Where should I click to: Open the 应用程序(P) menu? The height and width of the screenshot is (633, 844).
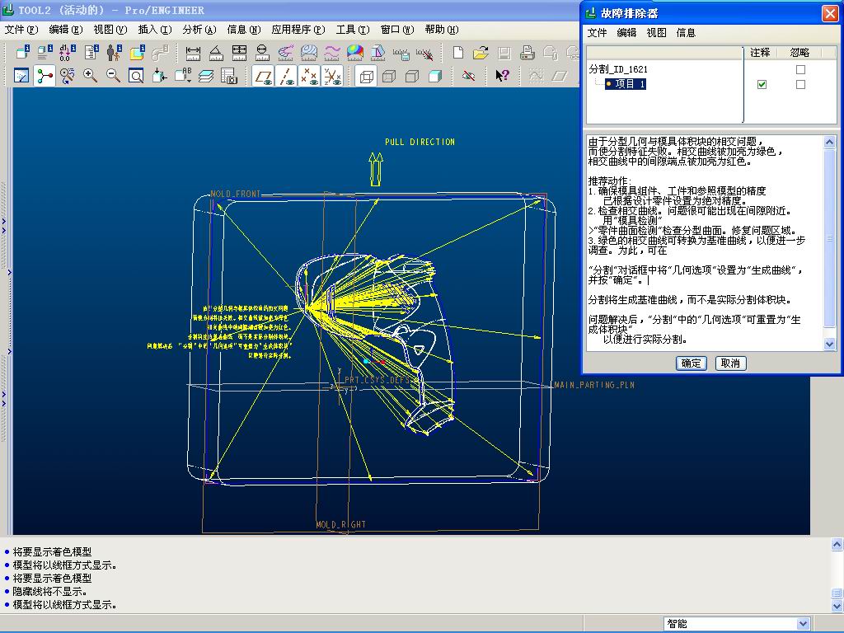tap(298, 30)
